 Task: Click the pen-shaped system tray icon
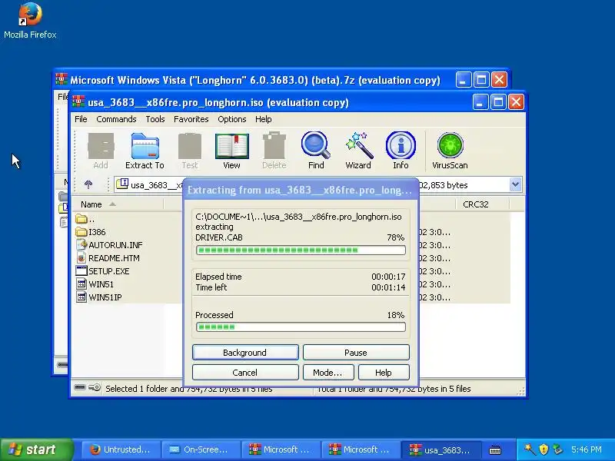click(x=529, y=449)
